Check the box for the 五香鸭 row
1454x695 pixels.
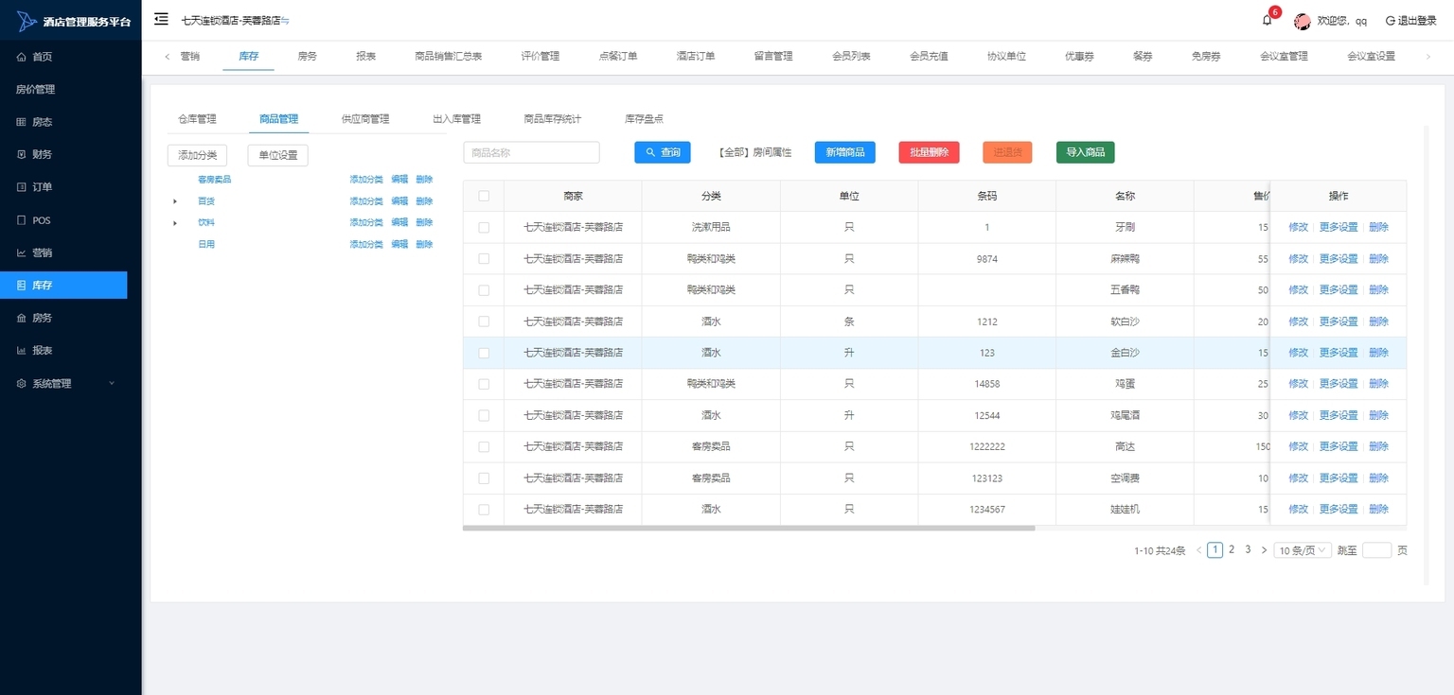[x=484, y=289]
